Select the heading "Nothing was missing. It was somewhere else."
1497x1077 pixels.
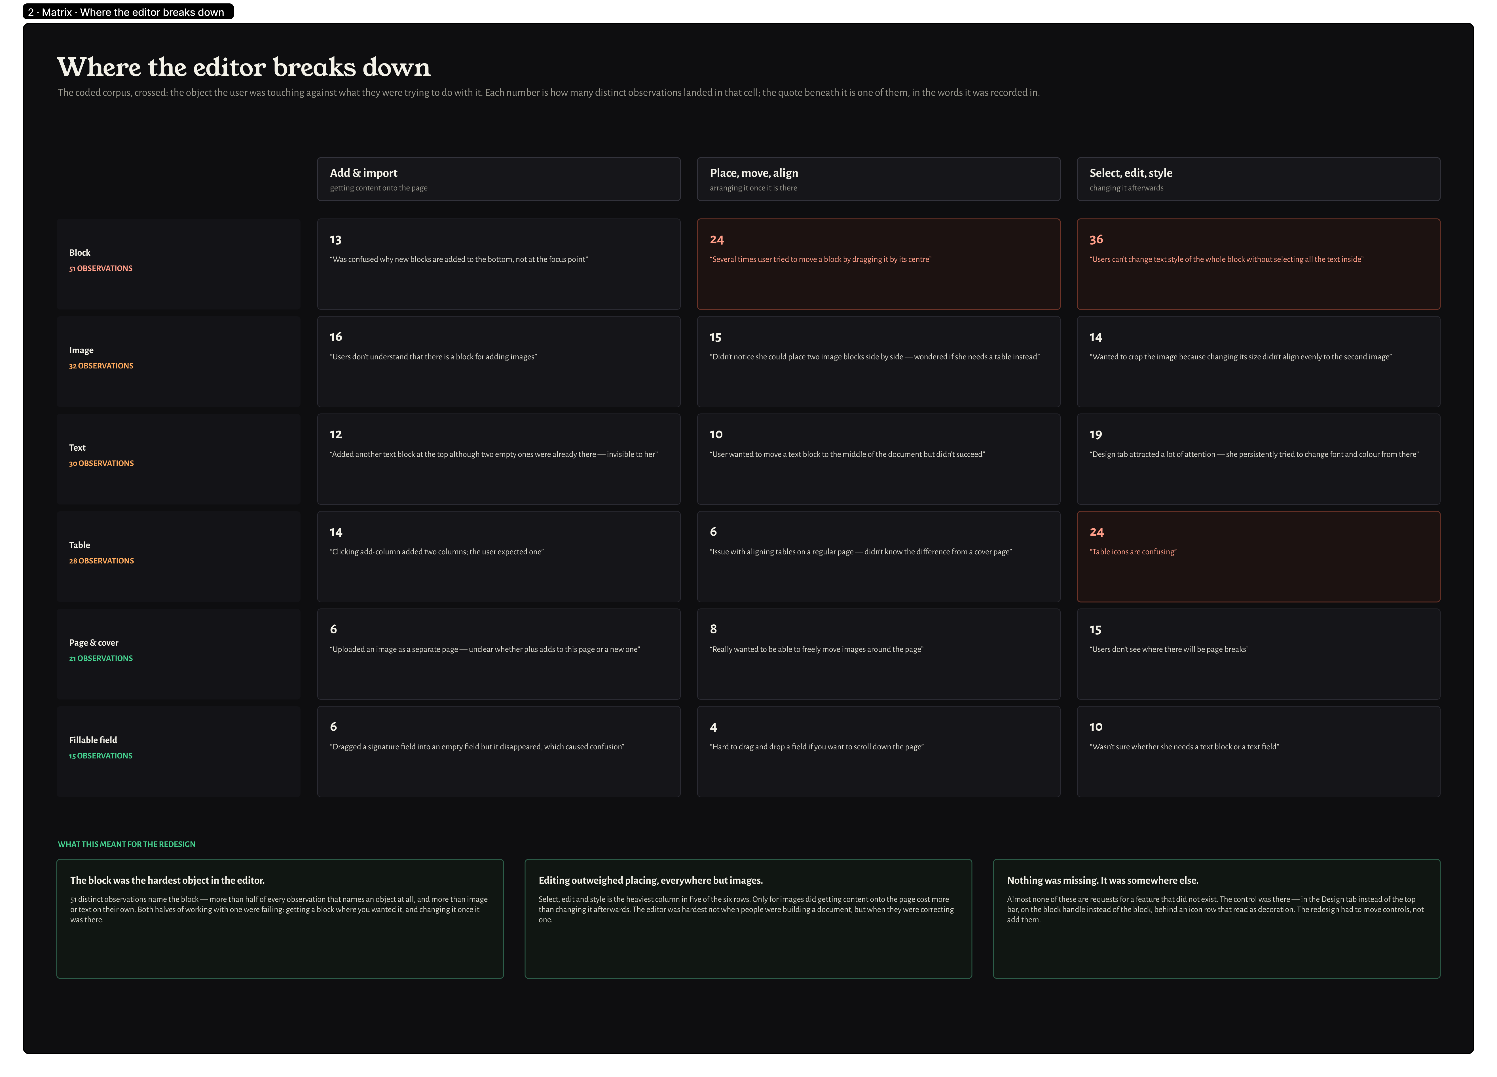(1103, 881)
